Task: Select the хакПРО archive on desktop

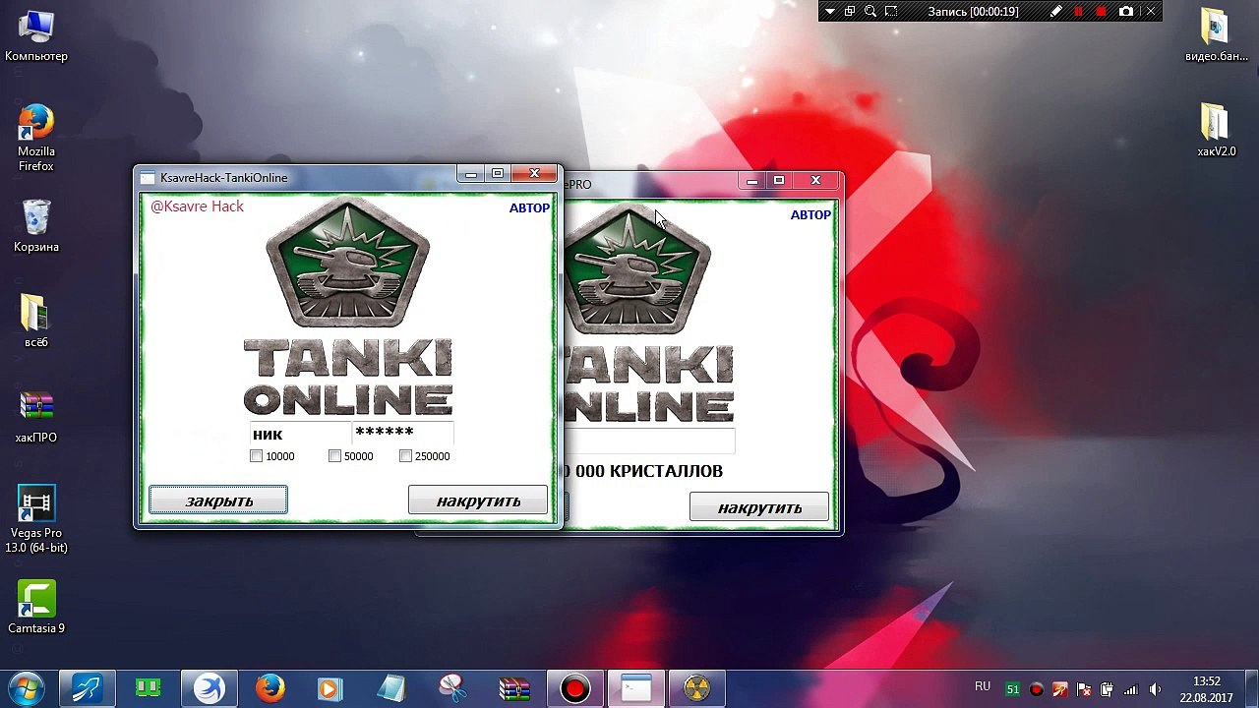Action: tap(36, 417)
